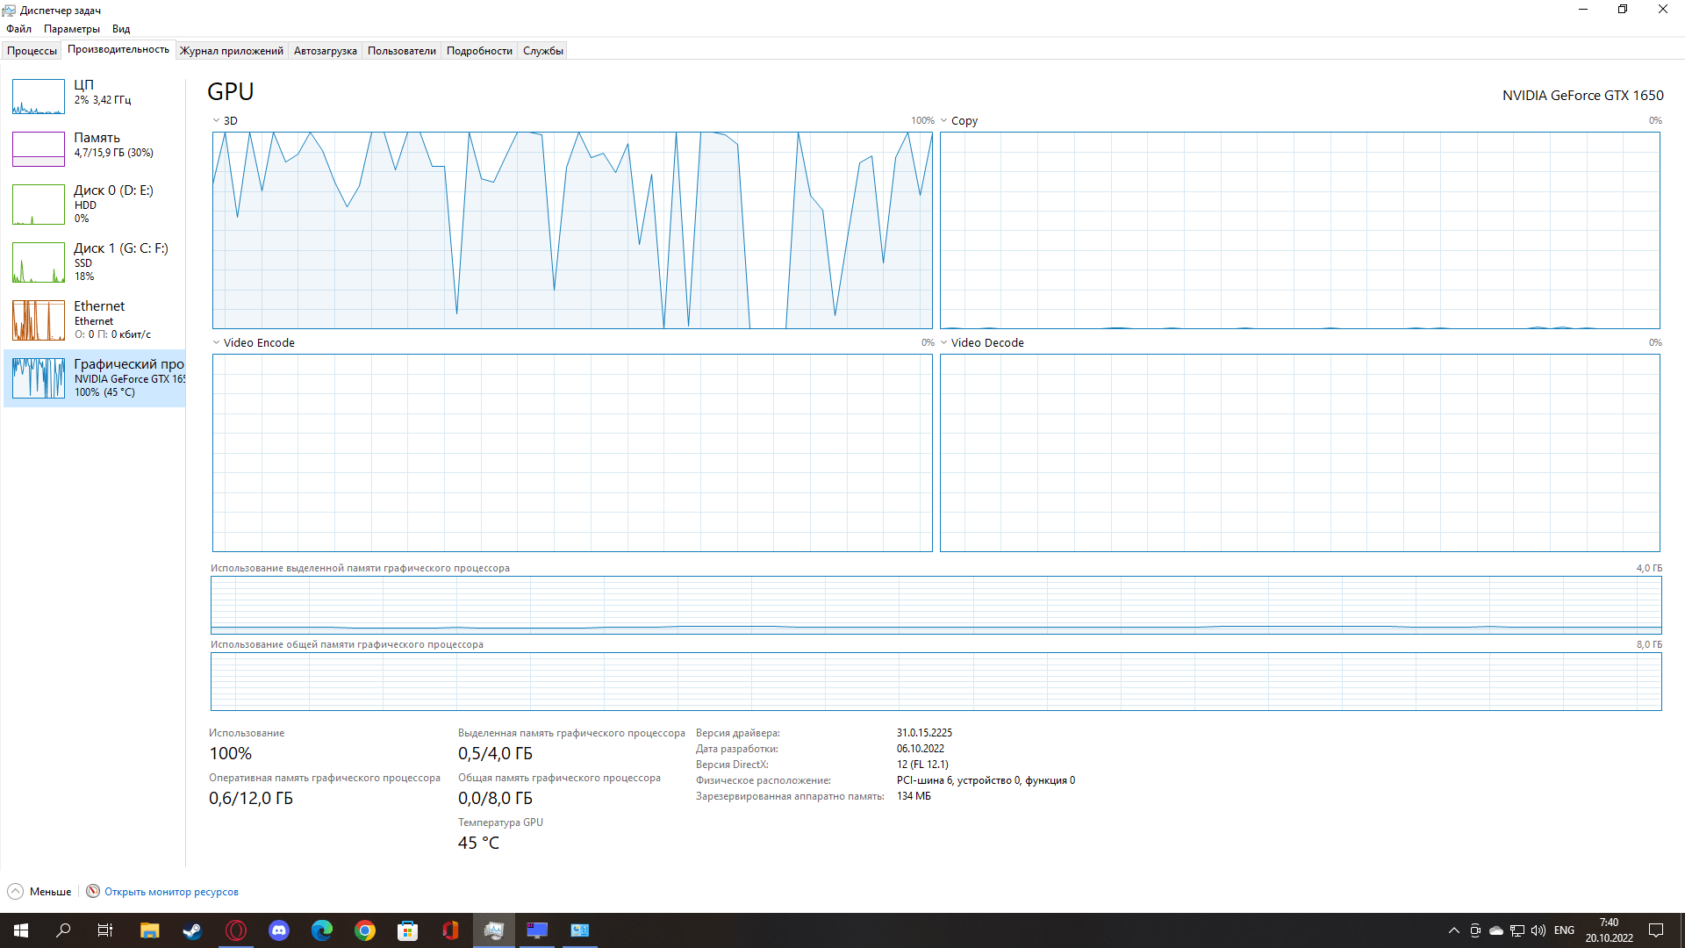
Task: Click the Video Decode graph area
Action: pyautogui.click(x=1300, y=453)
